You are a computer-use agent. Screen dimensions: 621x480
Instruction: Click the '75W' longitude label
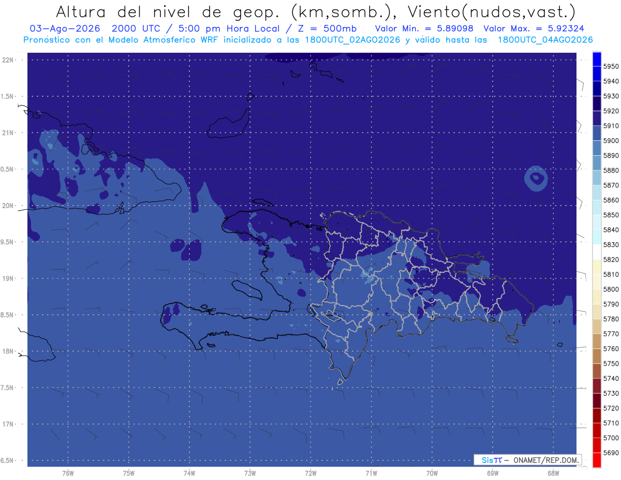[x=128, y=473]
